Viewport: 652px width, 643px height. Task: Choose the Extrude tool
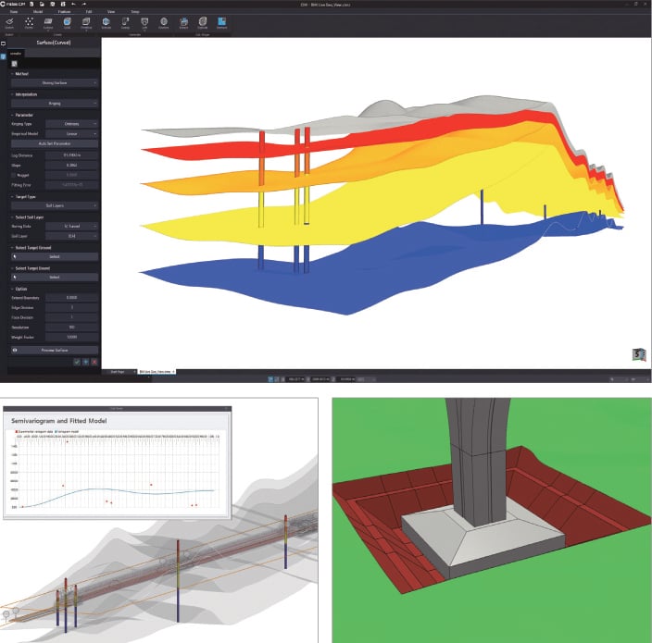(106, 23)
